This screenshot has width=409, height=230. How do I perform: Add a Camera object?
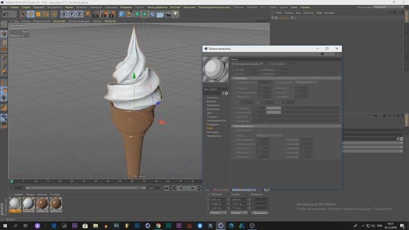[167, 14]
